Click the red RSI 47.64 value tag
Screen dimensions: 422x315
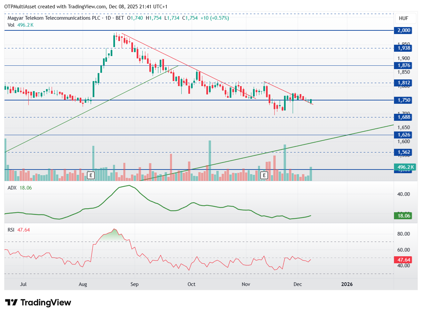point(403,260)
